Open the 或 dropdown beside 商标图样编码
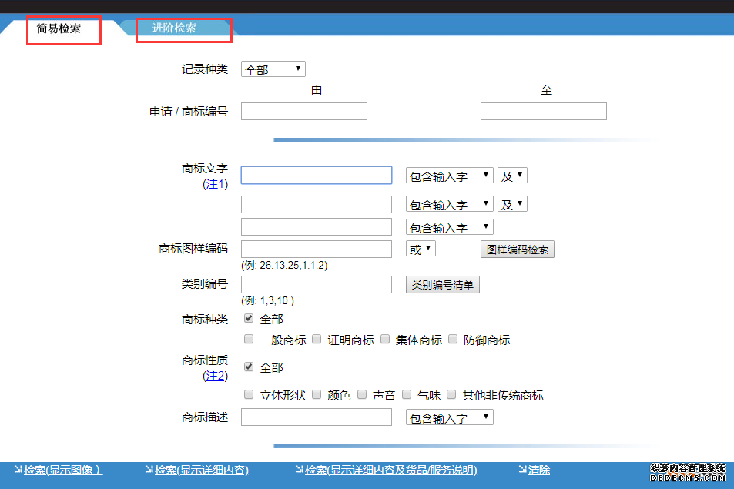 pyautogui.click(x=421, y=250)
